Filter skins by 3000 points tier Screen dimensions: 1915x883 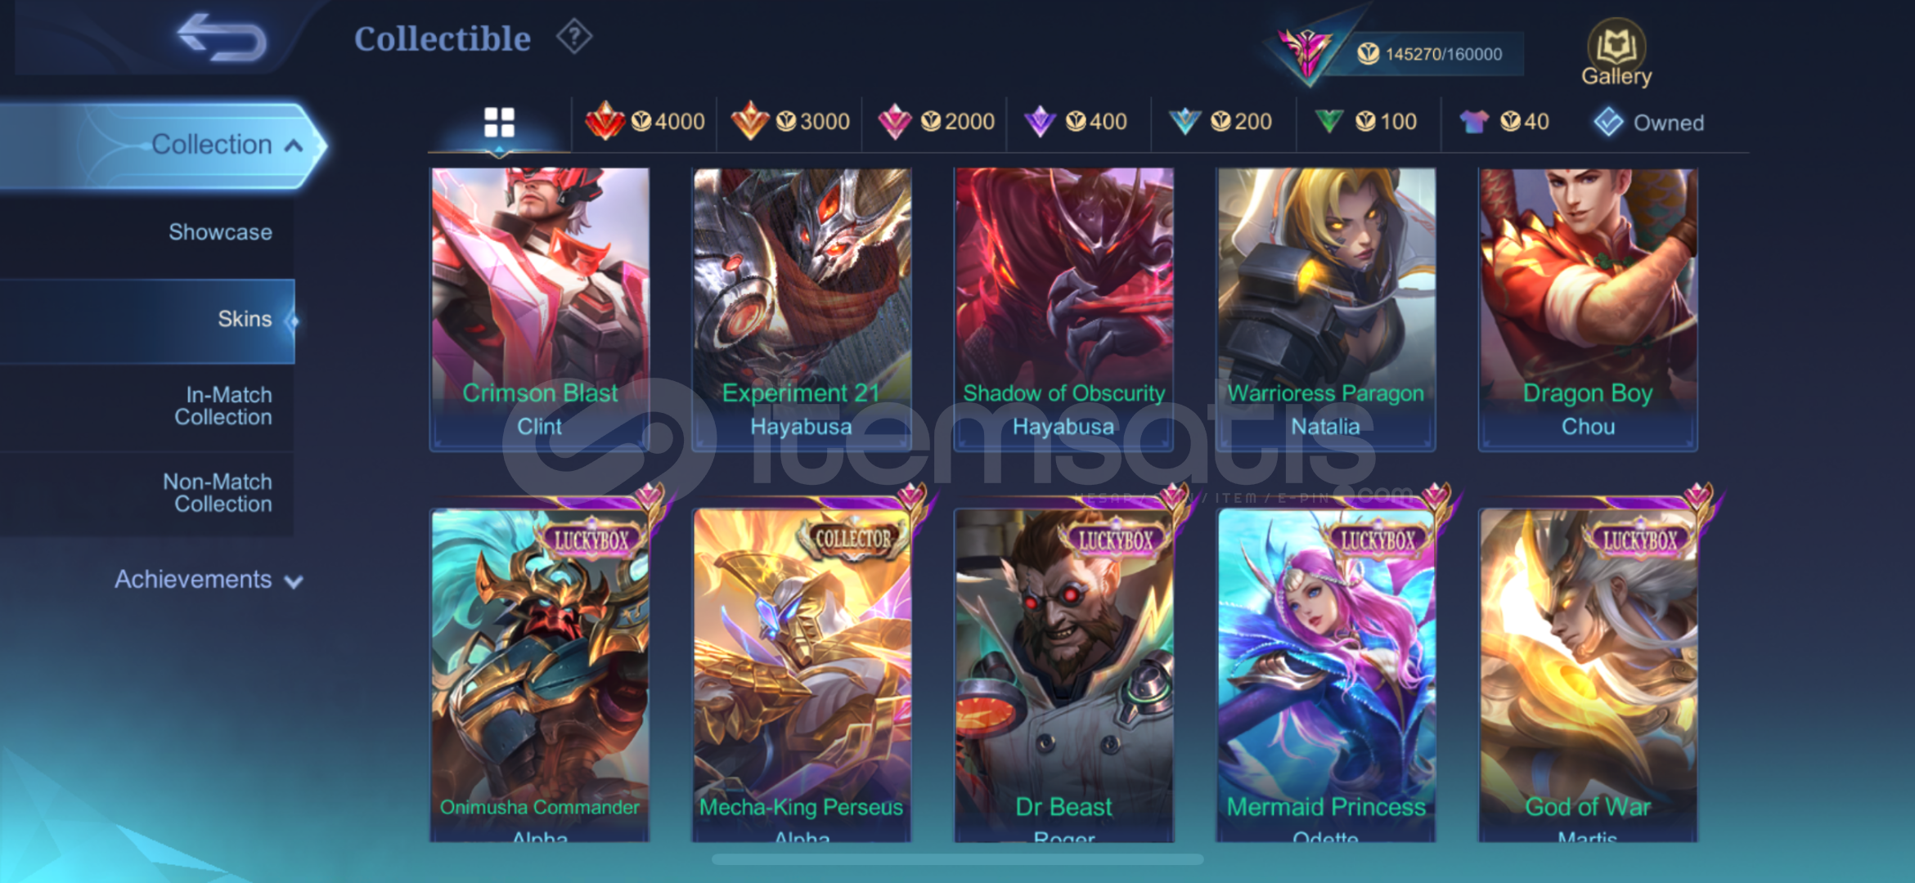point(790,122)
